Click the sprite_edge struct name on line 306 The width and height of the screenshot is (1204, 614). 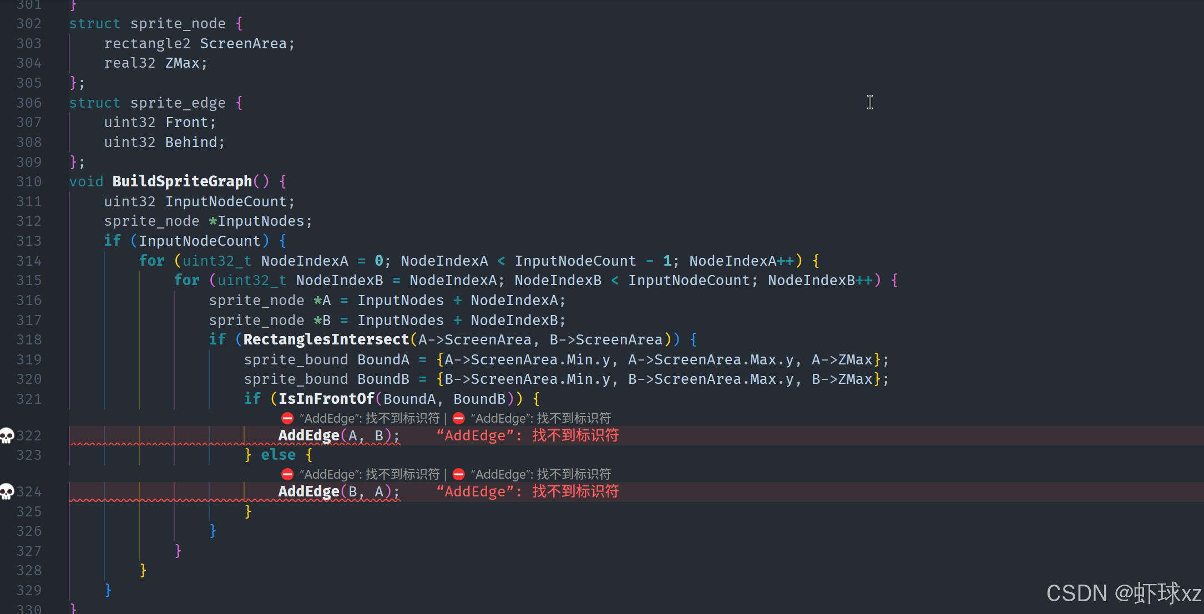(178, 103)
